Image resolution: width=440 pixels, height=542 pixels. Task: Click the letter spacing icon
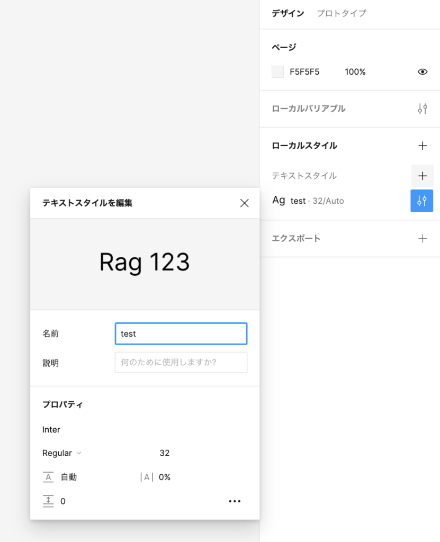[x=147, y=477]
